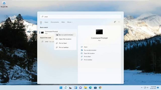Open the notification badge in taskbar corner

158,87
